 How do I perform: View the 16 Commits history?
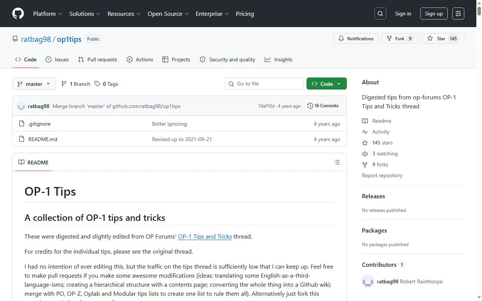(x=323, y=106)
